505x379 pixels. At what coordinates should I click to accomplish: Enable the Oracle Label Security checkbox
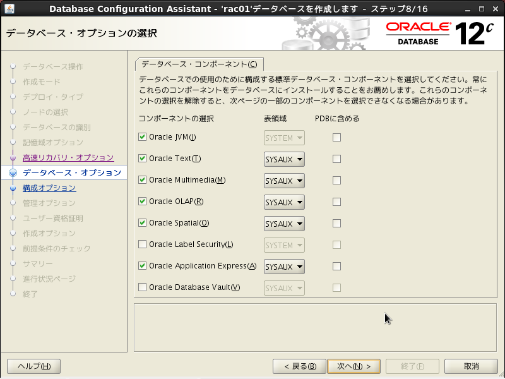[x=142, y=244]
